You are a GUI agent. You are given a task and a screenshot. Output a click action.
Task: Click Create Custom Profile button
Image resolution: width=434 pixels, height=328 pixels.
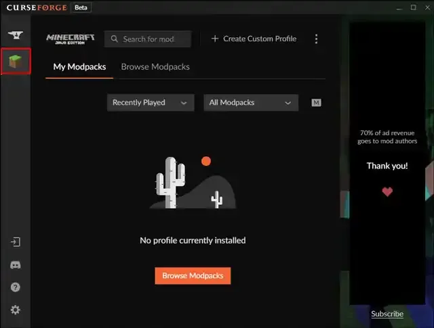coord(254,39)
